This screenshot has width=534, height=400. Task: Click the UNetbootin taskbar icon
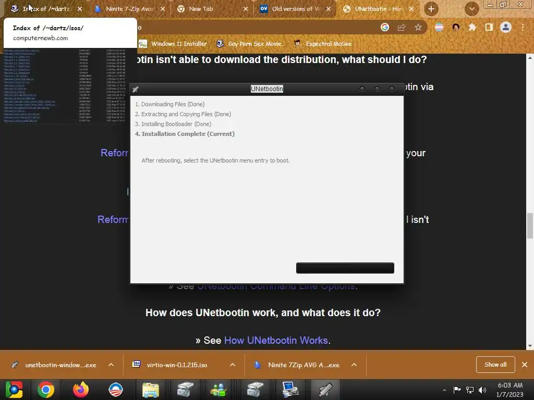coord(325,390)
